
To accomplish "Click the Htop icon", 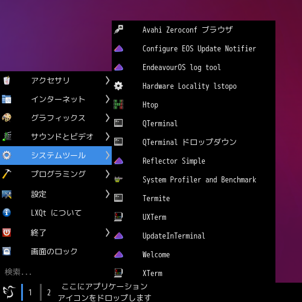I will [118, 104].
